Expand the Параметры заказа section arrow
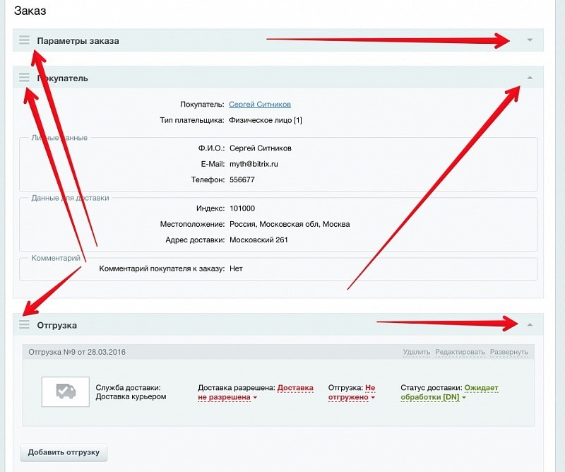The height and width of the screenshot is (472, 565). pyautogui.click(x=530, y=40)
